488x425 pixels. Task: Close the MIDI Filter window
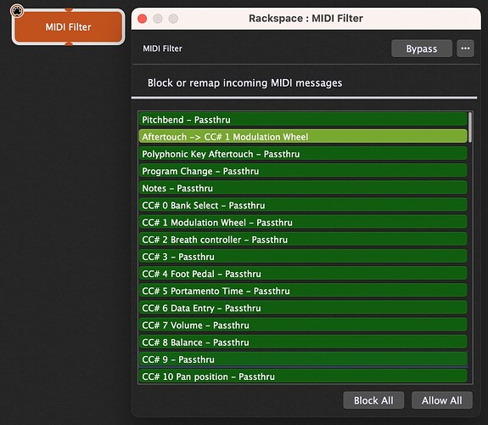pos(143,19)
